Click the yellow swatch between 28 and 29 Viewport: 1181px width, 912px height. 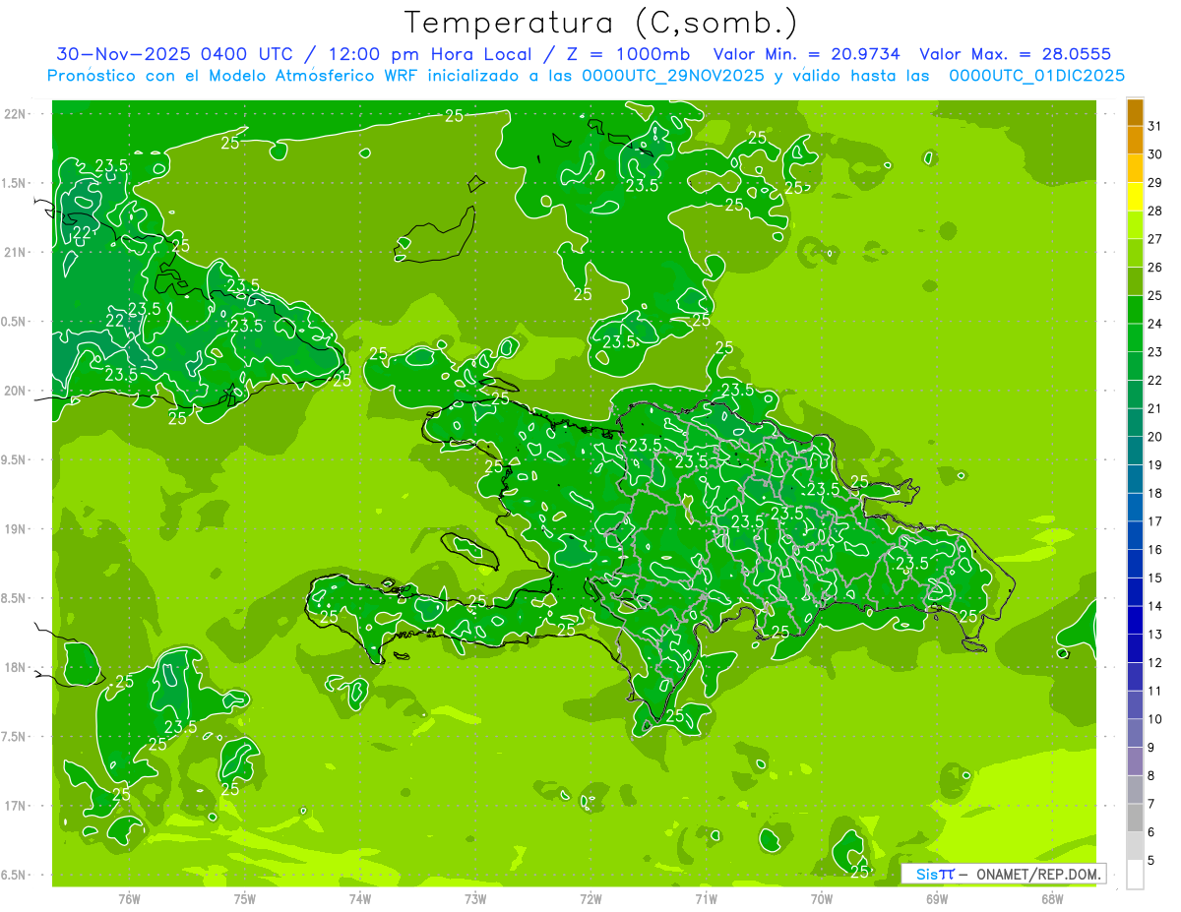[1135, 197]
